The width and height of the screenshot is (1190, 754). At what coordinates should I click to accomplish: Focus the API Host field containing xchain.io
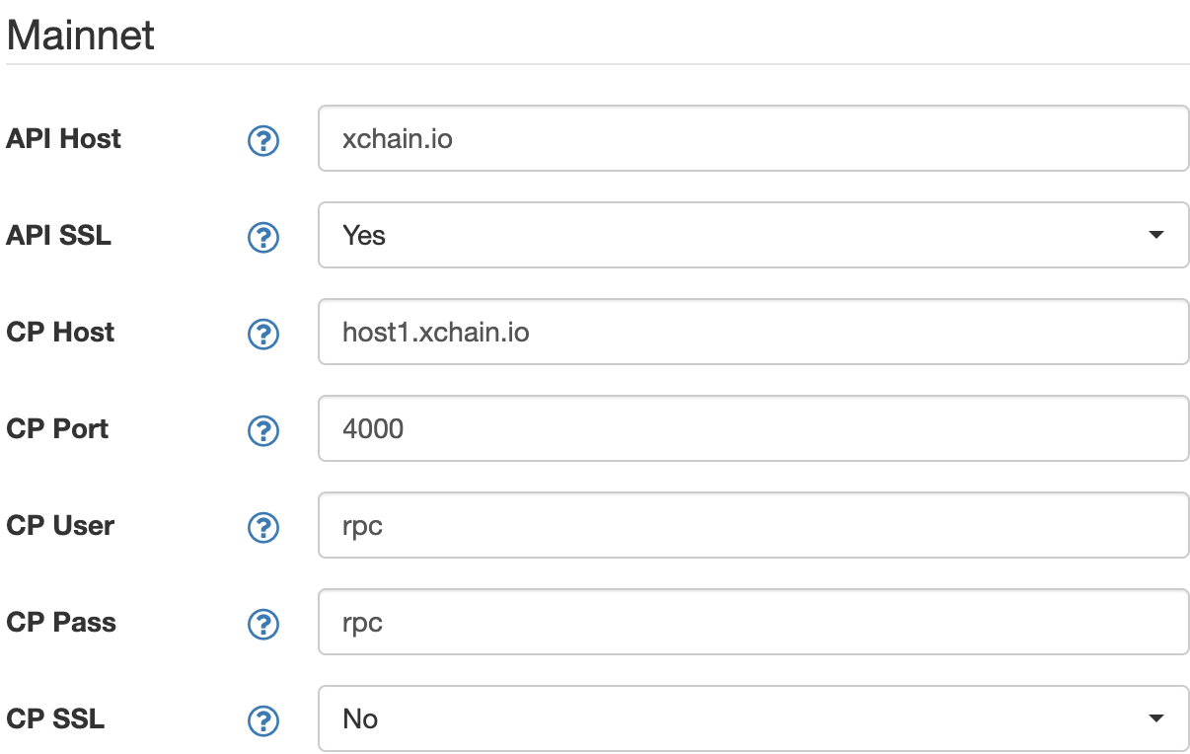753,138
